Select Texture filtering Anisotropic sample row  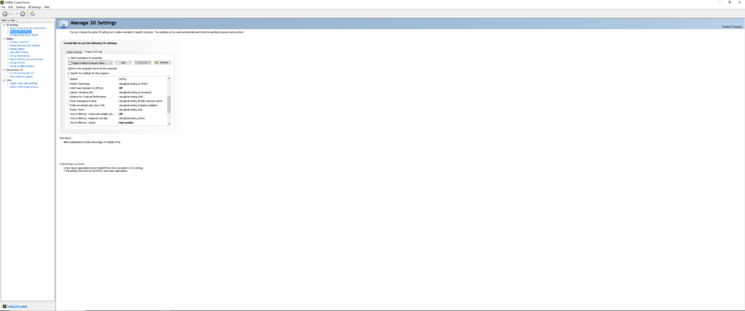[118, 114]
